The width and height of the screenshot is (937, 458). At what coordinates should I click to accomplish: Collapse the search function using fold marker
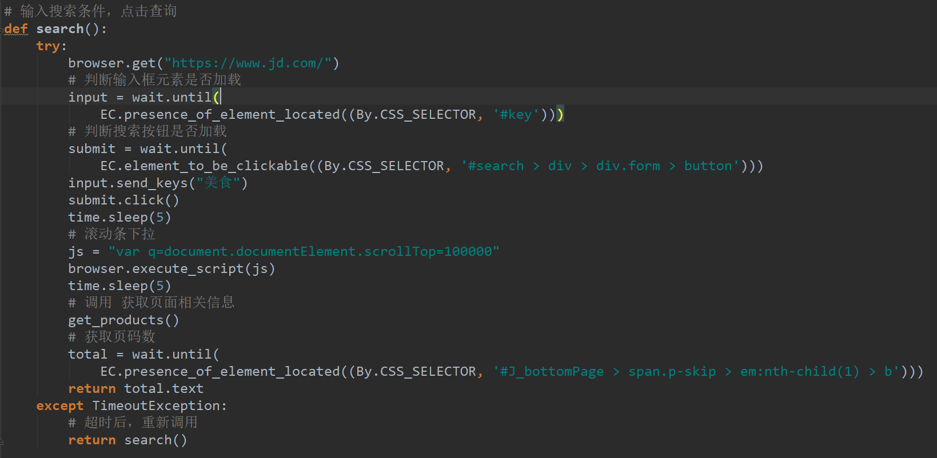coord(2,29)
